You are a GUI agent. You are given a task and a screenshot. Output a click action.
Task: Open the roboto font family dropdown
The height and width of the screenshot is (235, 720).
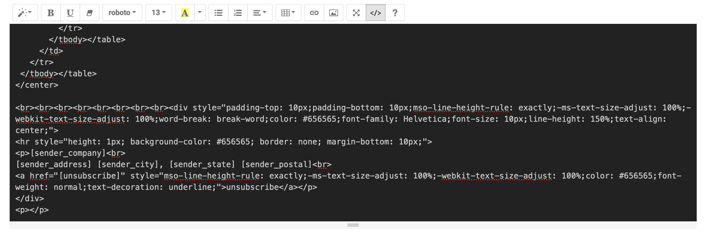pos(122,13)
